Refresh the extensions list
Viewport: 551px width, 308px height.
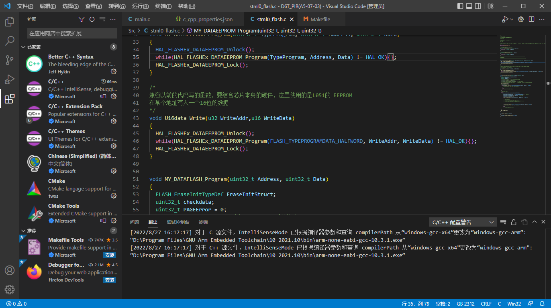pyautogui.click(x=92, y=19)
